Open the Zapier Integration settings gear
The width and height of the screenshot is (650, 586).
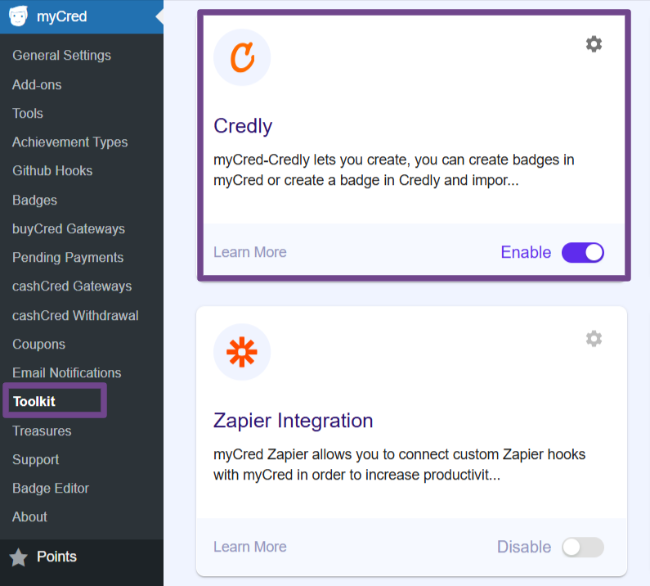coord(594,339)
